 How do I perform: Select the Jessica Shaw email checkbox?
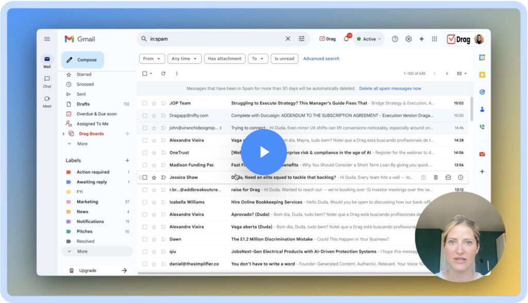[145, 177]
